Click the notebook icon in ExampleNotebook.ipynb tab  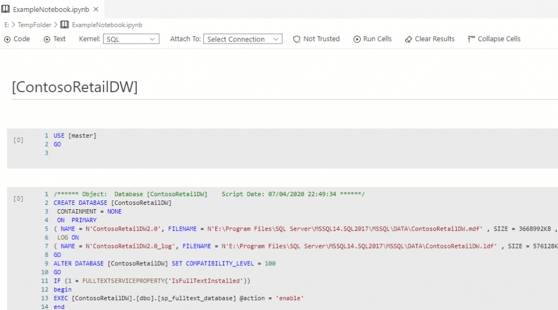coord(5,9)
